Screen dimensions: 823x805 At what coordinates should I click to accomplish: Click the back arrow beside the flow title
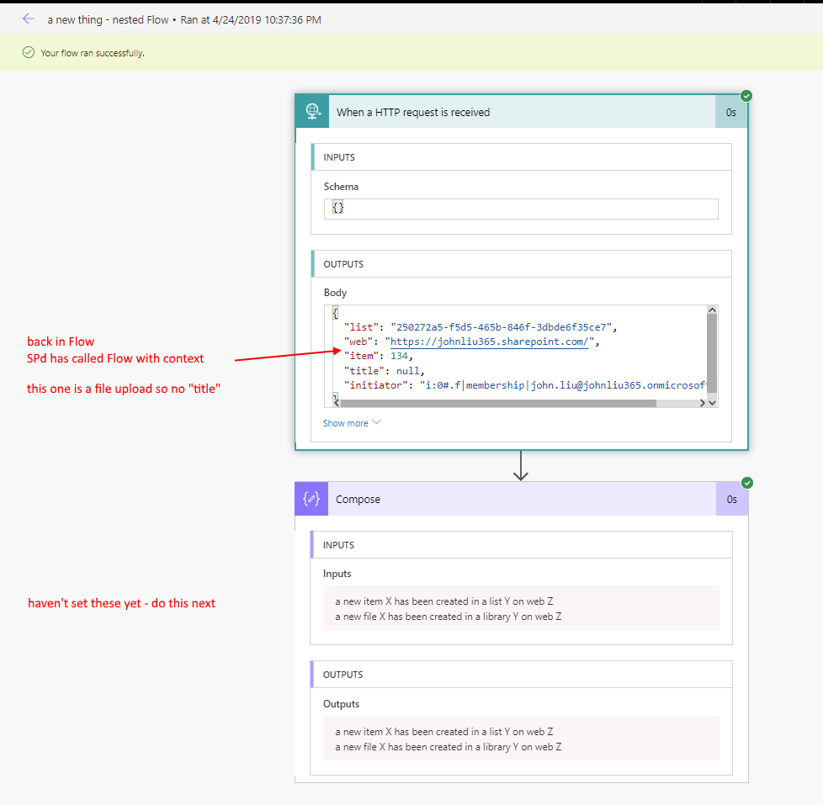tap(29, 19)
